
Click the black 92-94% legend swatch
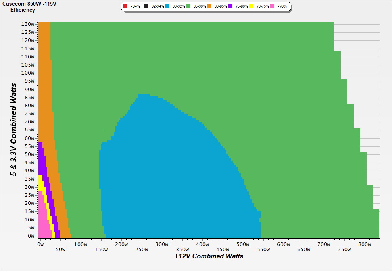[147, 6]
